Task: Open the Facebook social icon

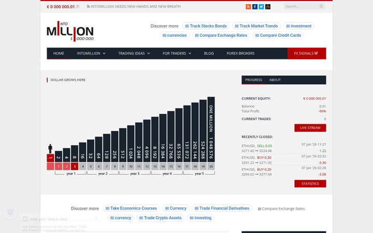Action: [x=255, y=7]
